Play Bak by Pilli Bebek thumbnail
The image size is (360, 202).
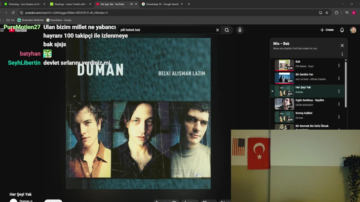coord(284,65)
